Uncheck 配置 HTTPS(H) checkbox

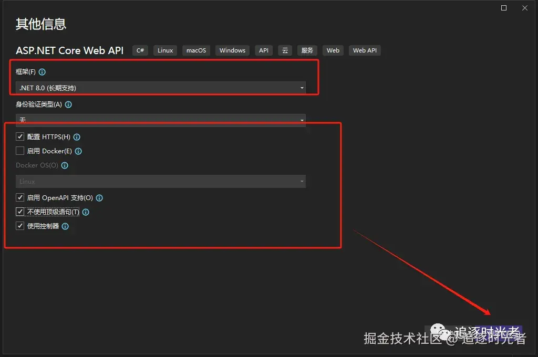[20, 136]
